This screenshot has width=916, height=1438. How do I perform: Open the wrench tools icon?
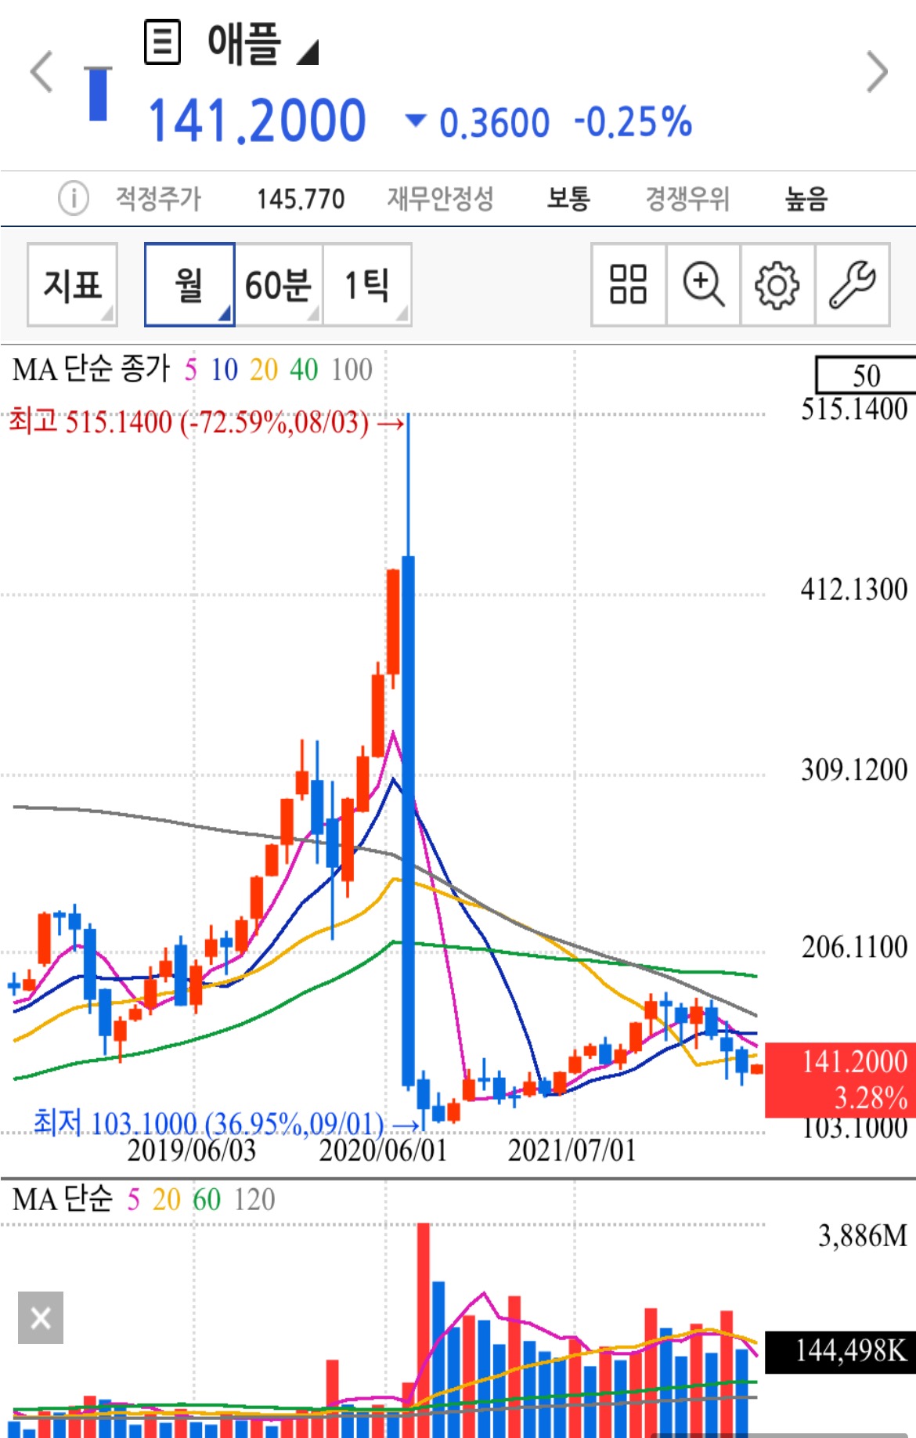853,284
